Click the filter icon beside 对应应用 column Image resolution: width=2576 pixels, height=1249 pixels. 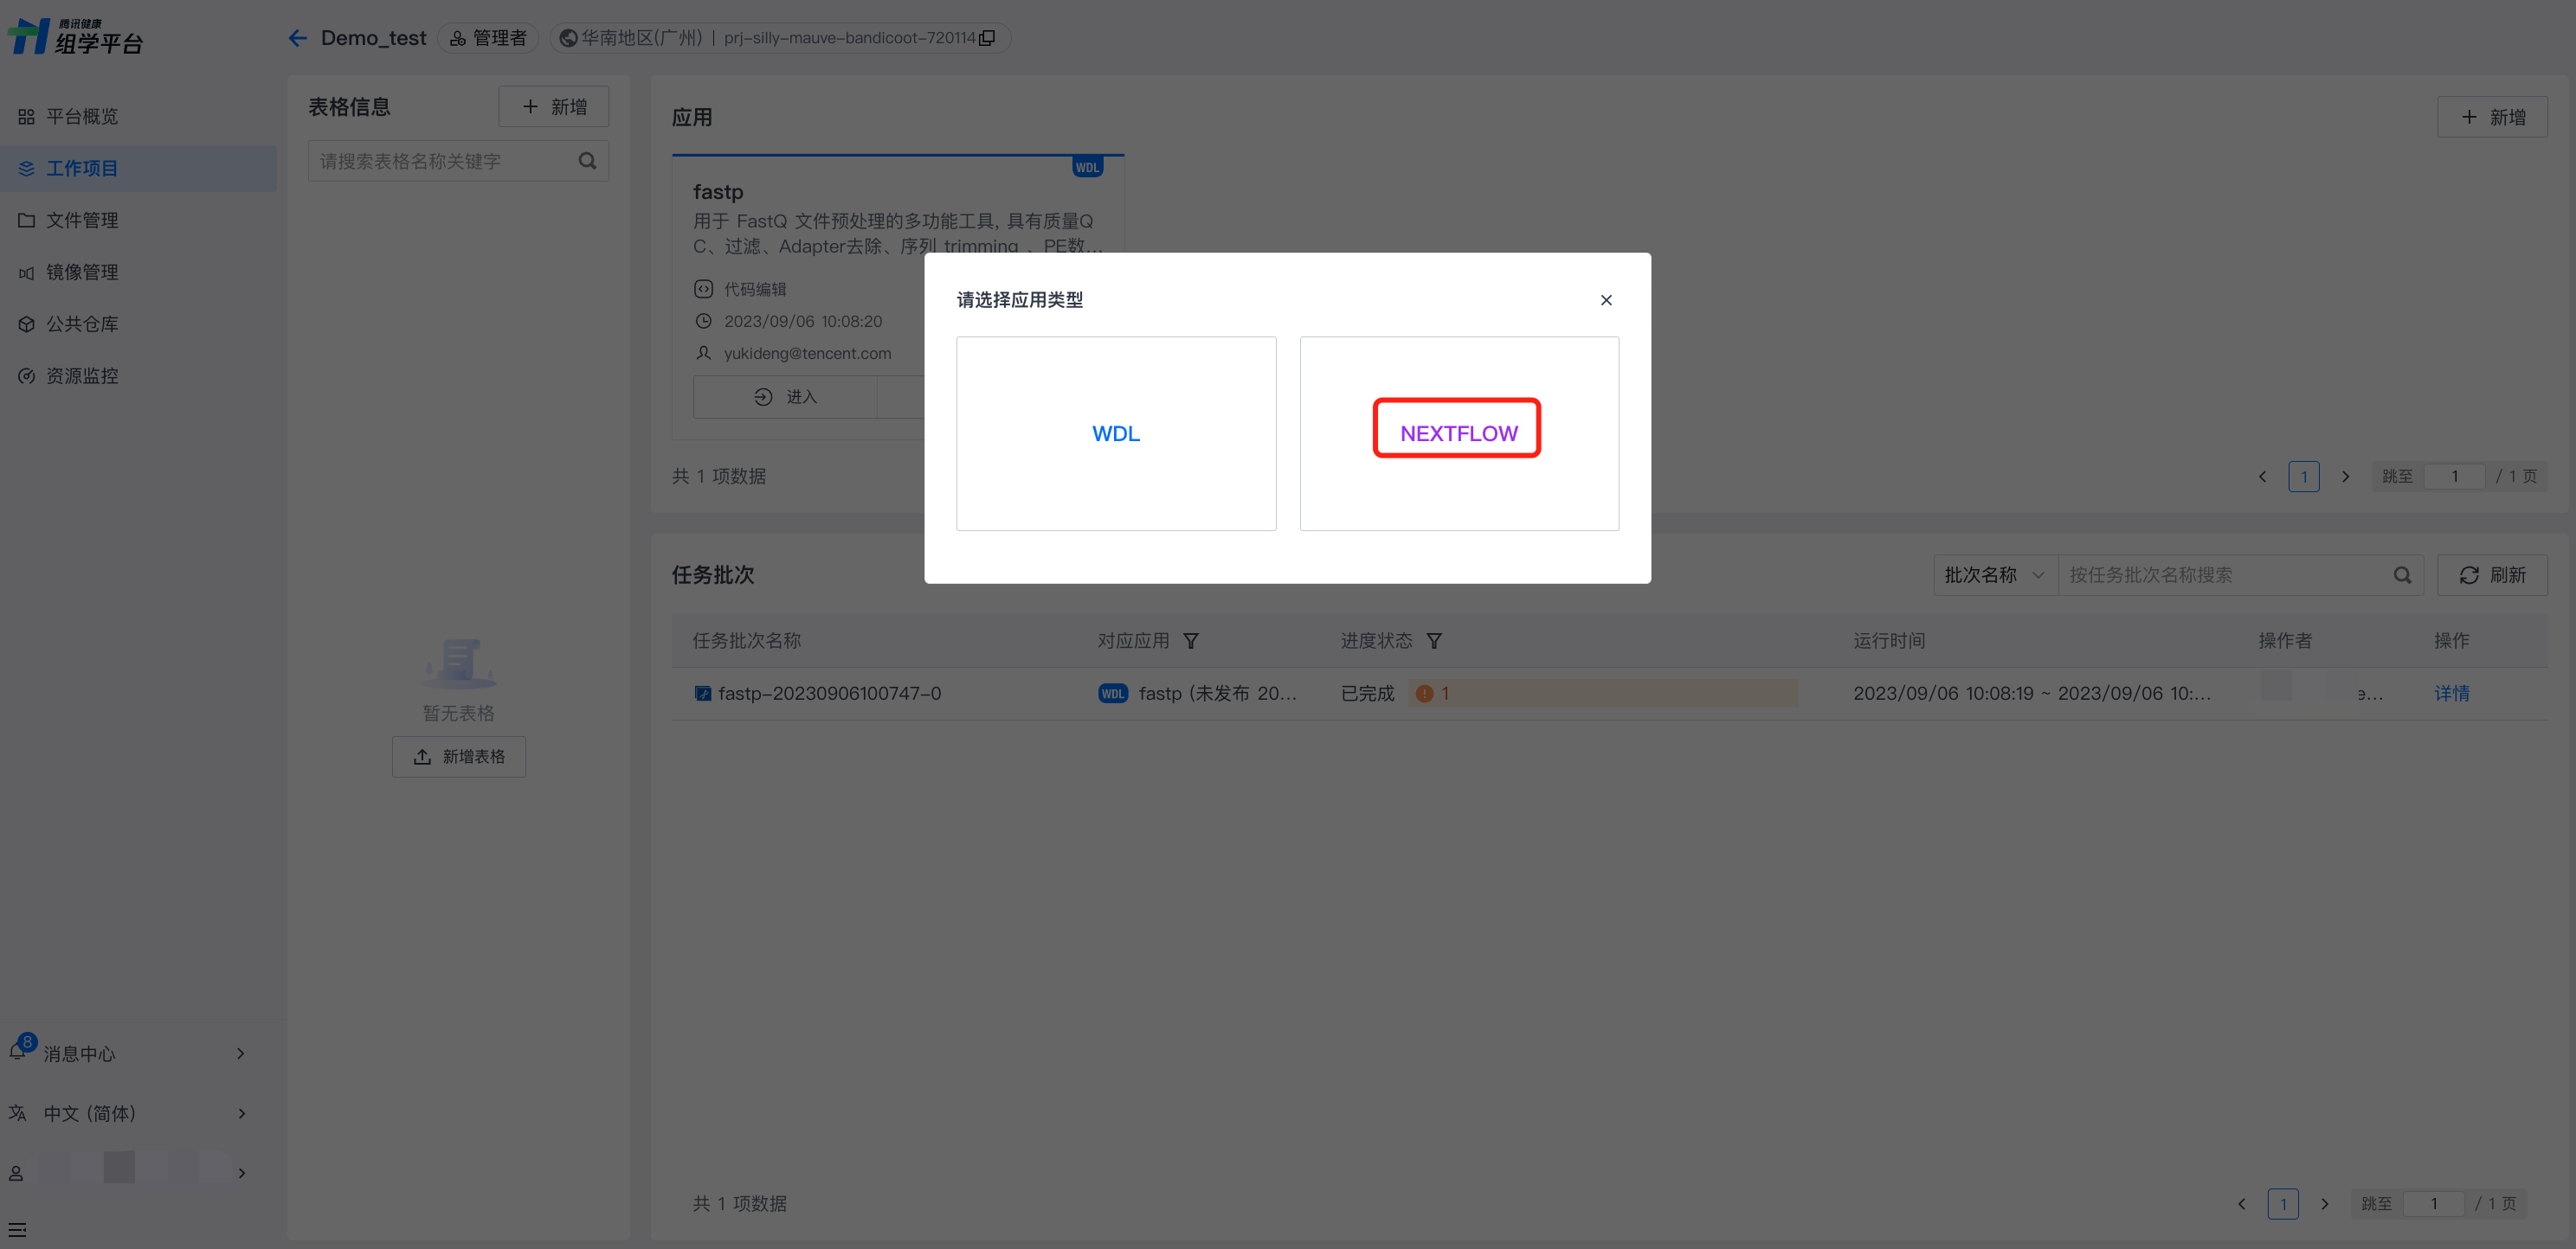[1190, 640]
